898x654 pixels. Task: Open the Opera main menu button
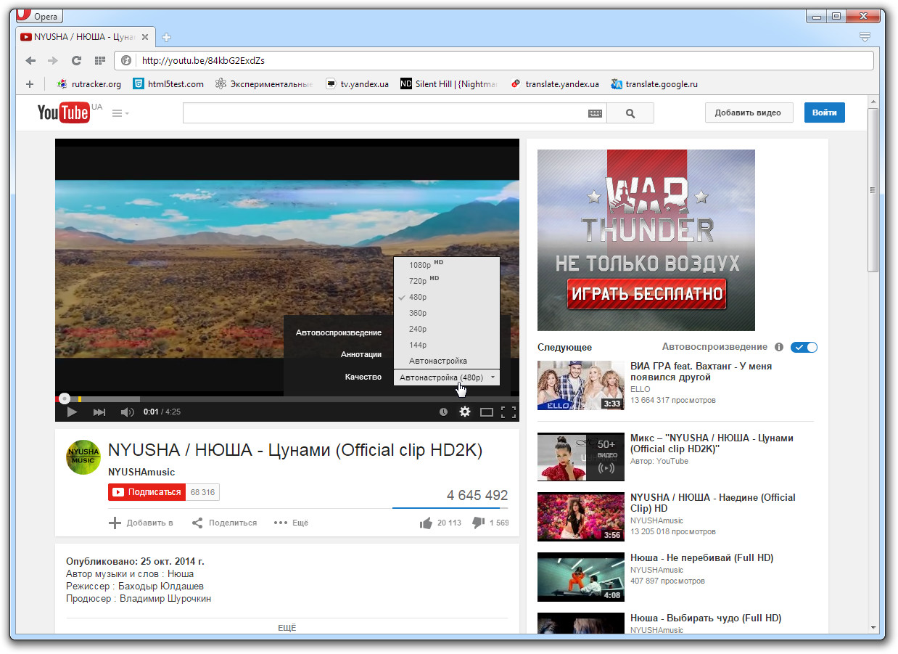click(x=38, y=16)
